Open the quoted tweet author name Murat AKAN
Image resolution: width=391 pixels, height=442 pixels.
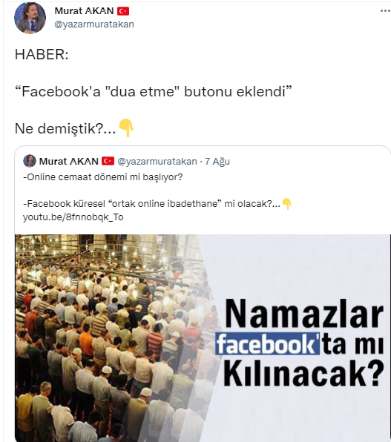tap(68, 161)
